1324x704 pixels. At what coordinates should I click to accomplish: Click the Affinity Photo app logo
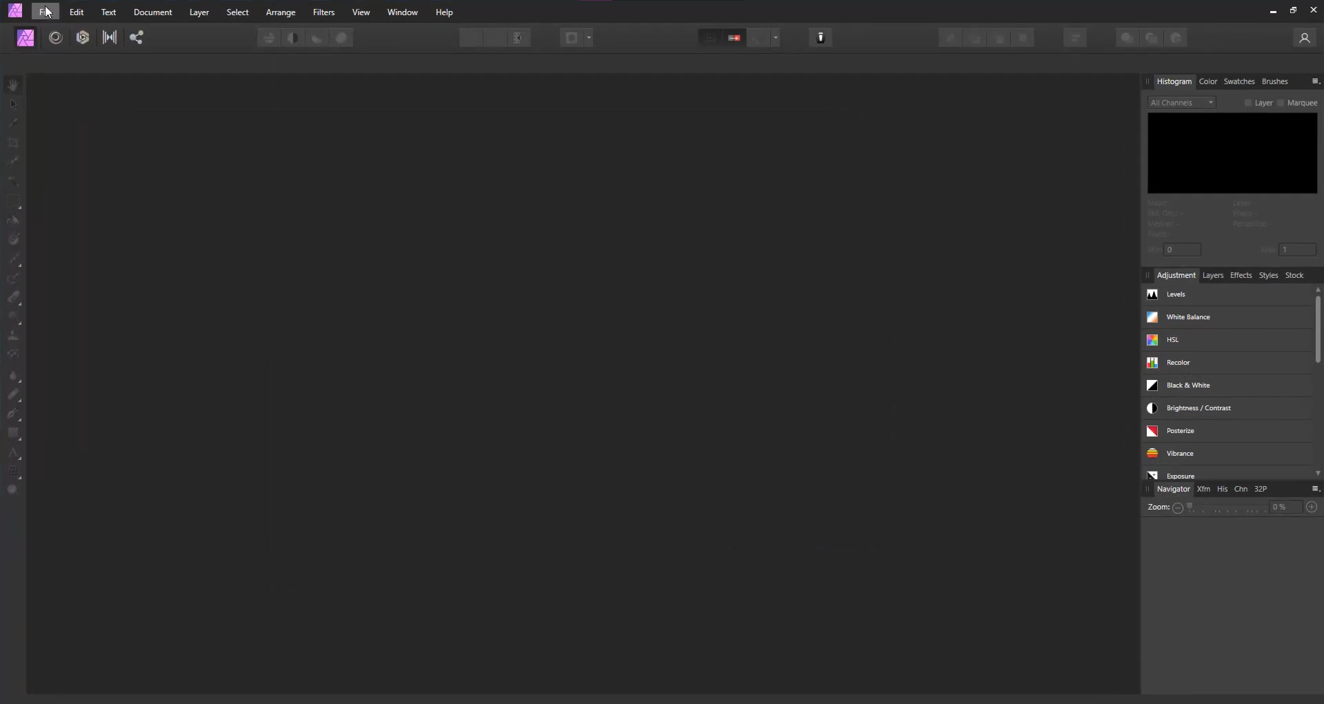(x=15, y=12)
